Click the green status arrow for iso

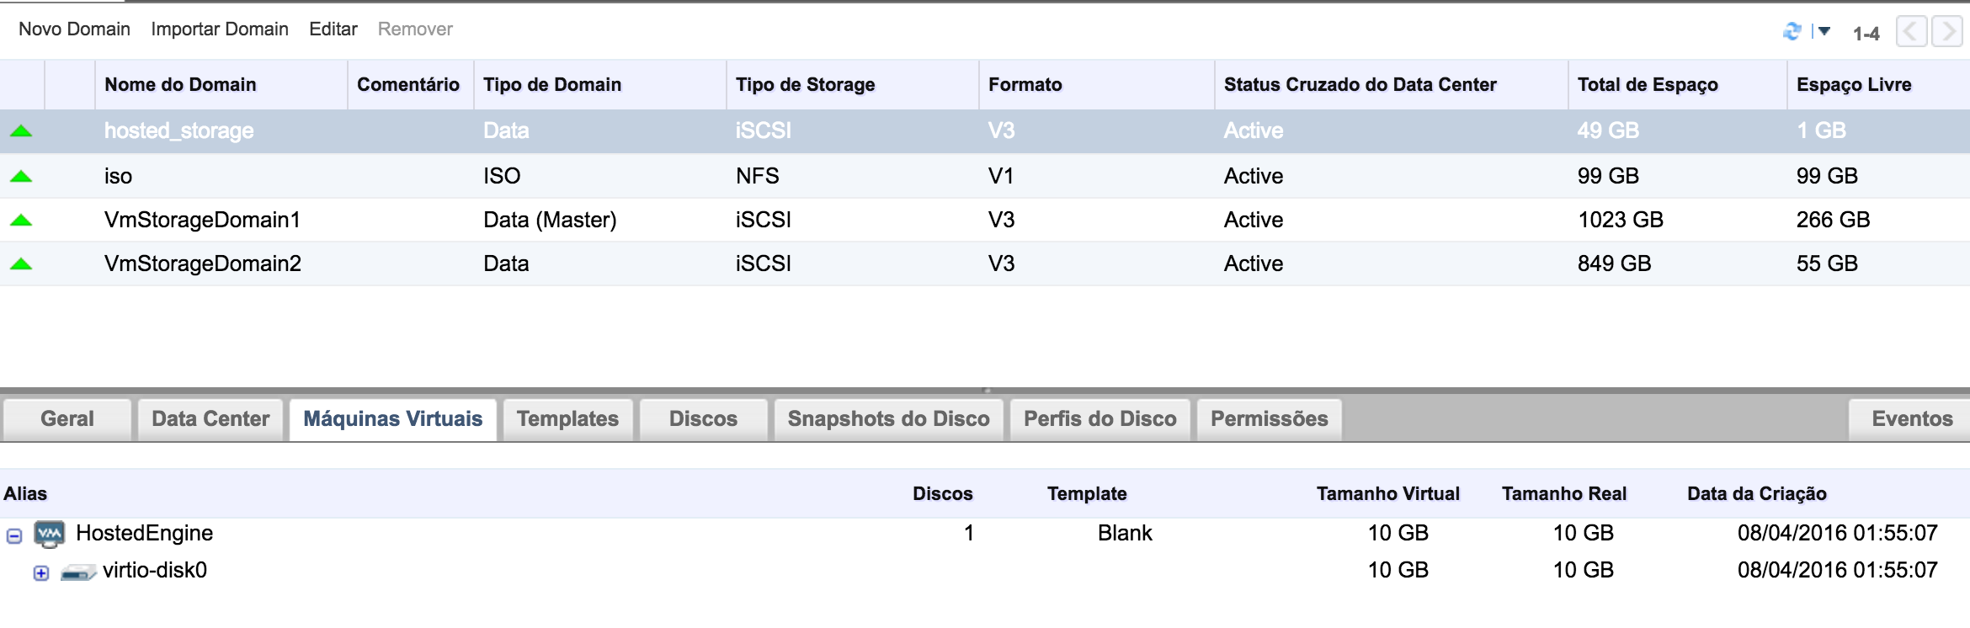tap(21, 177)
